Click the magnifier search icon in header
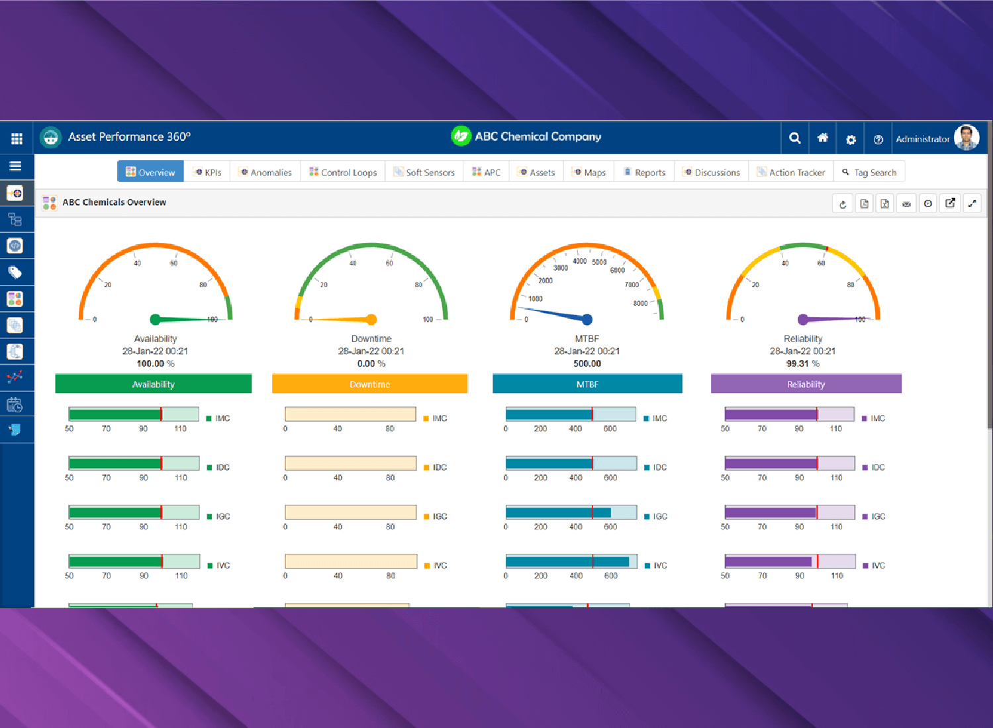 [x=795, y=138]
